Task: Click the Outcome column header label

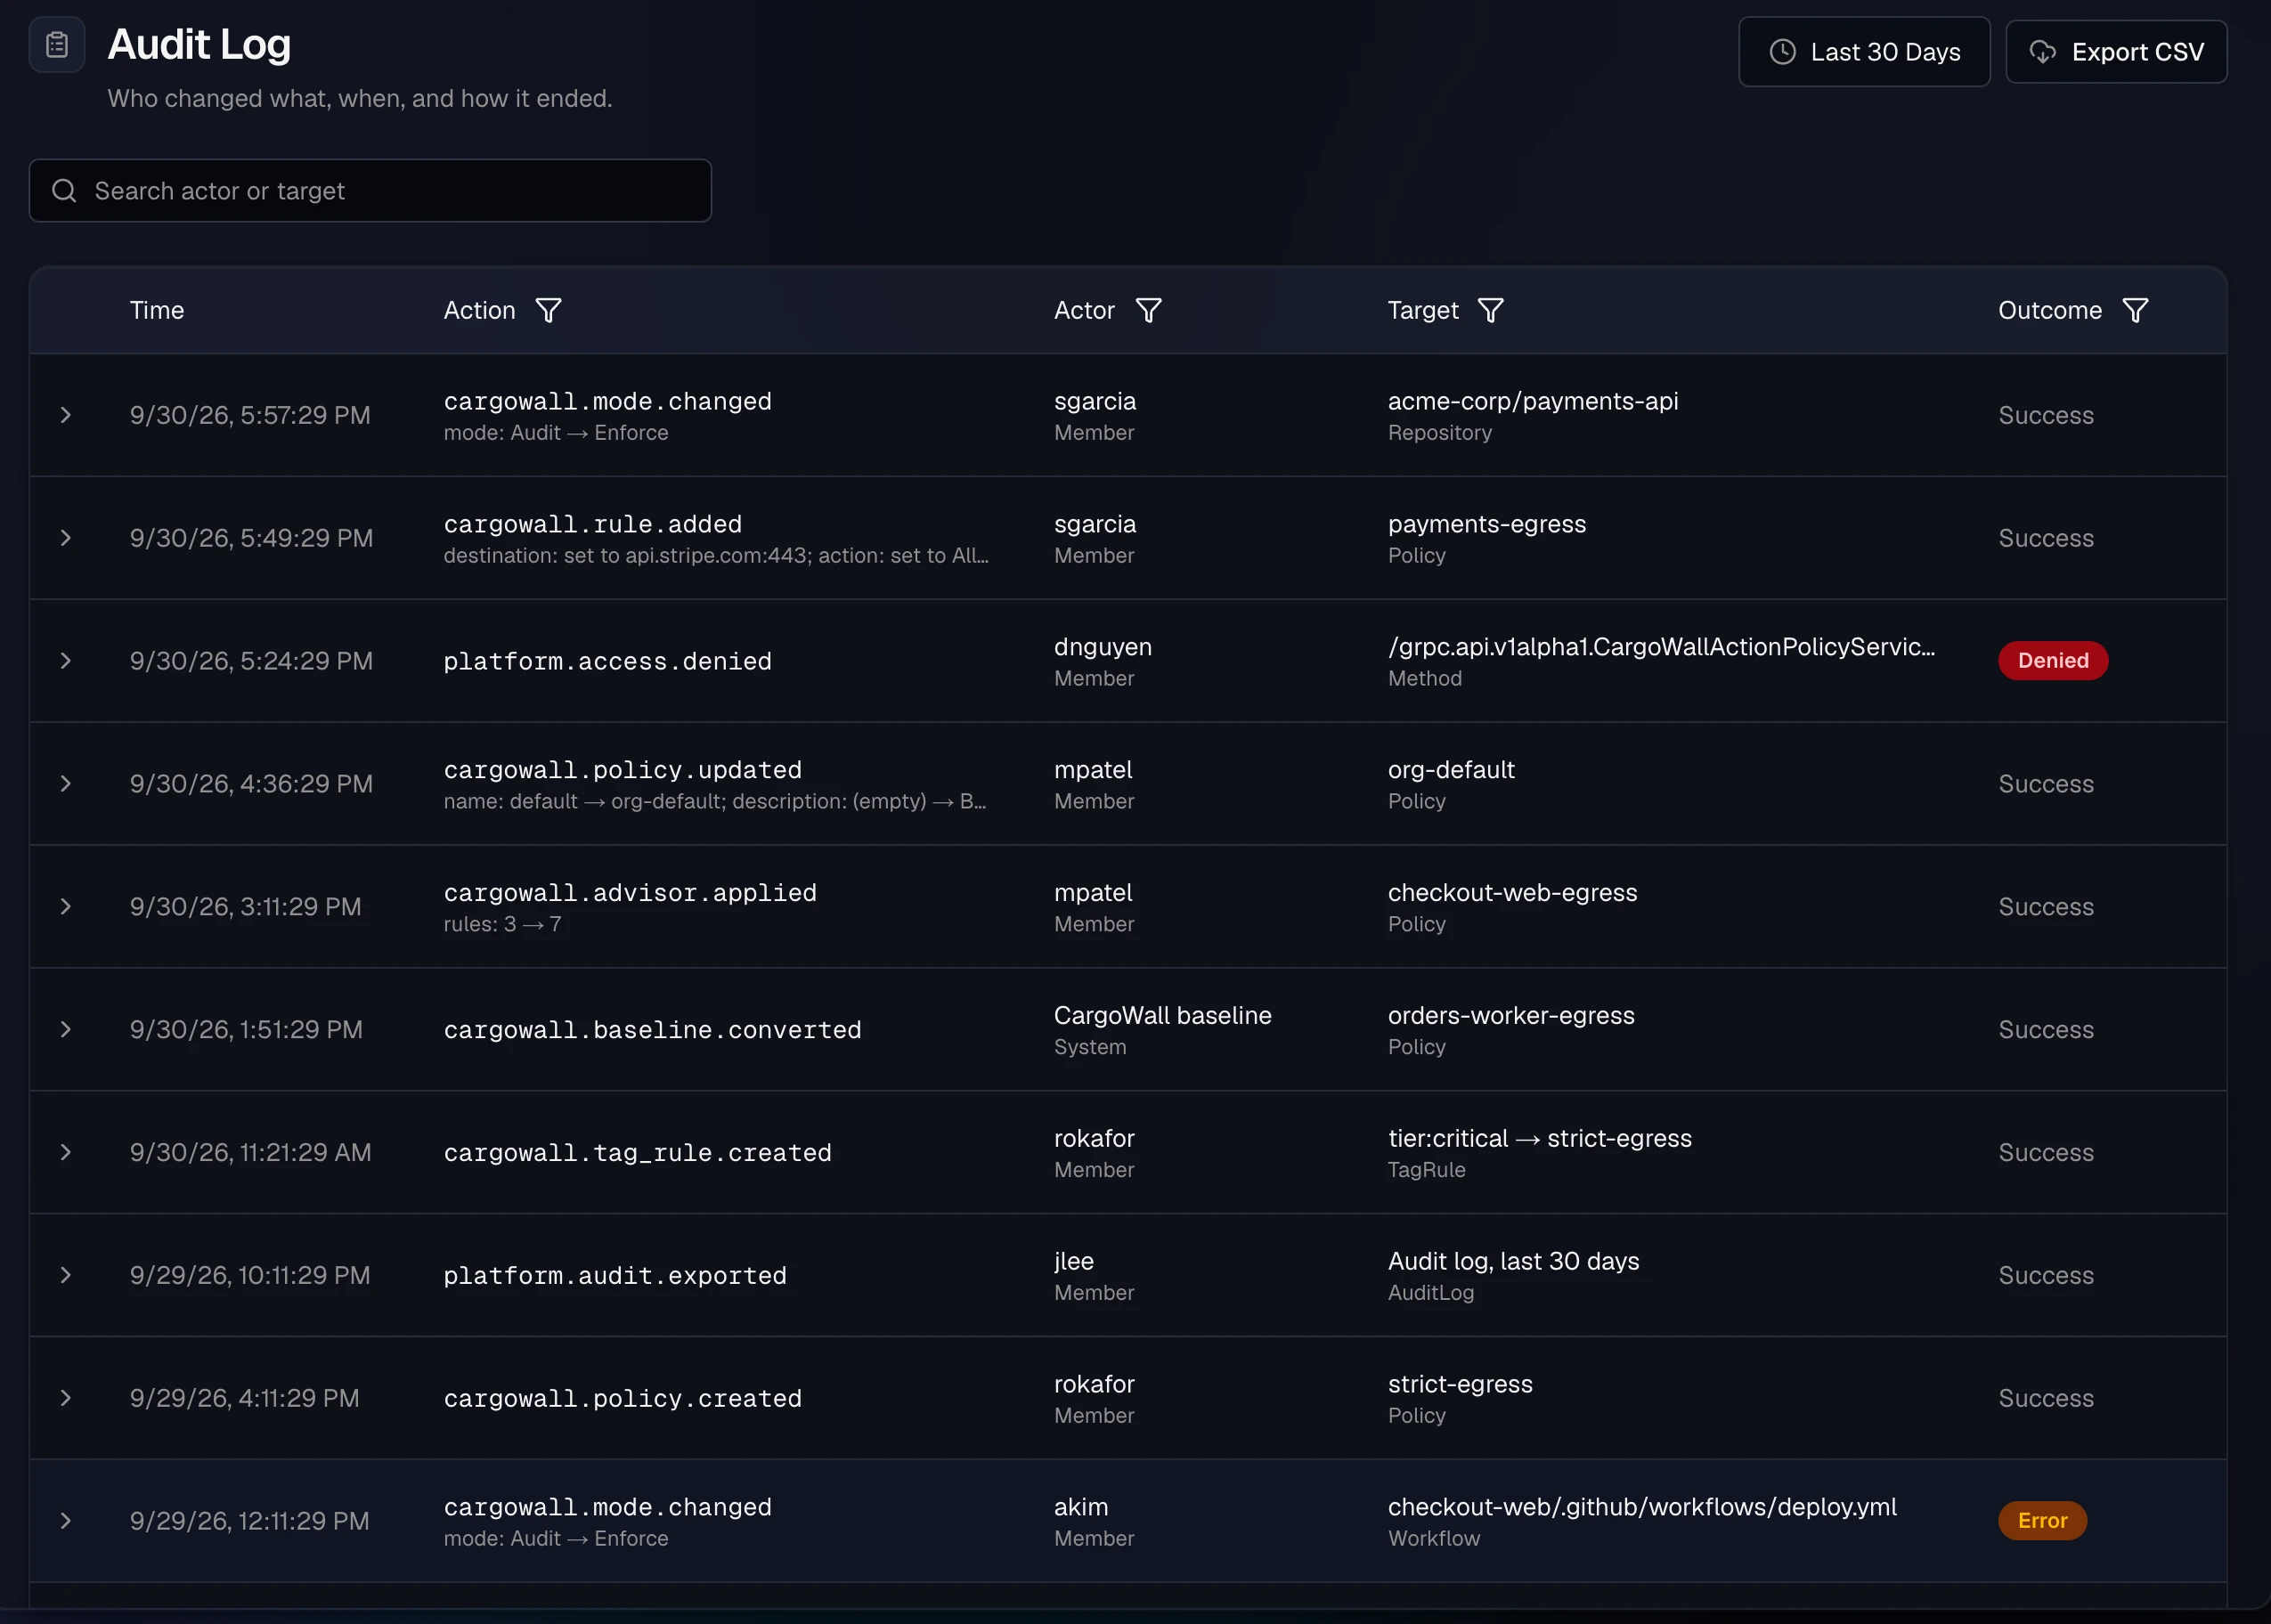Action: [x=2050, y=311]
